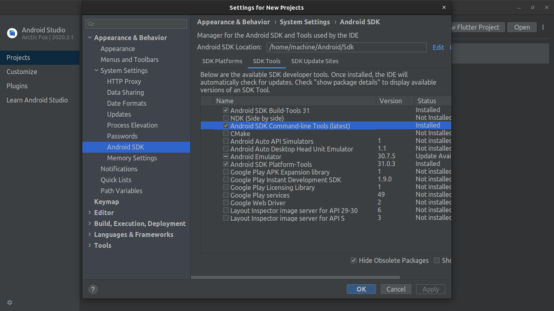Open Learn Android Studio section
The image size is (554, 311).
pyautogui.click(x=40, y=100)
